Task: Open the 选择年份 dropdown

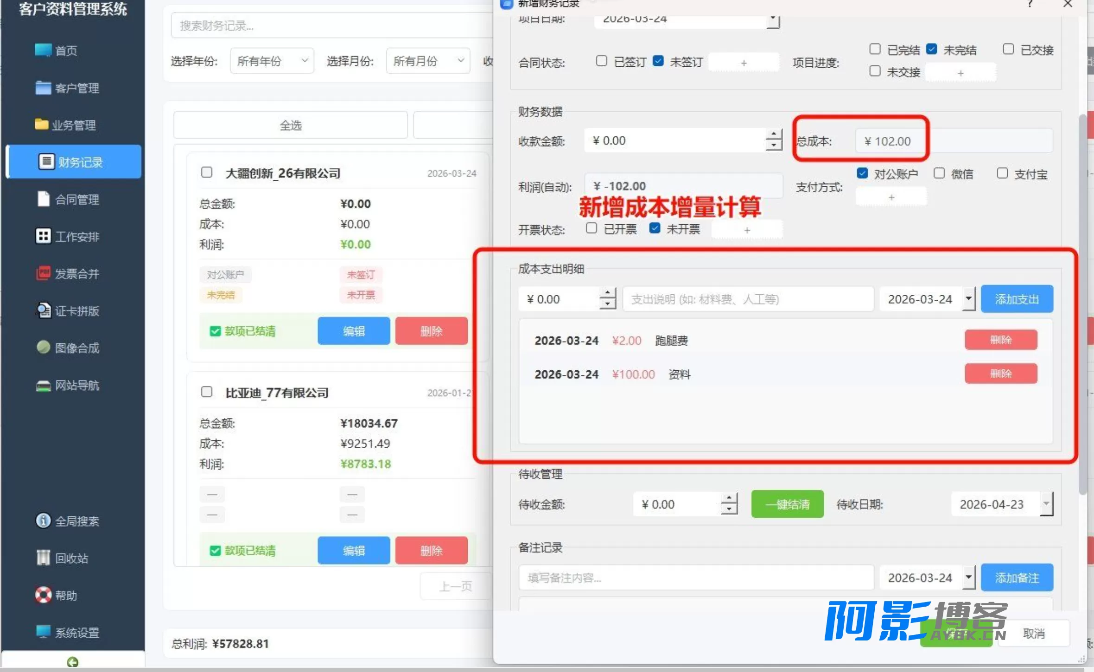Action: coord(272,61)
